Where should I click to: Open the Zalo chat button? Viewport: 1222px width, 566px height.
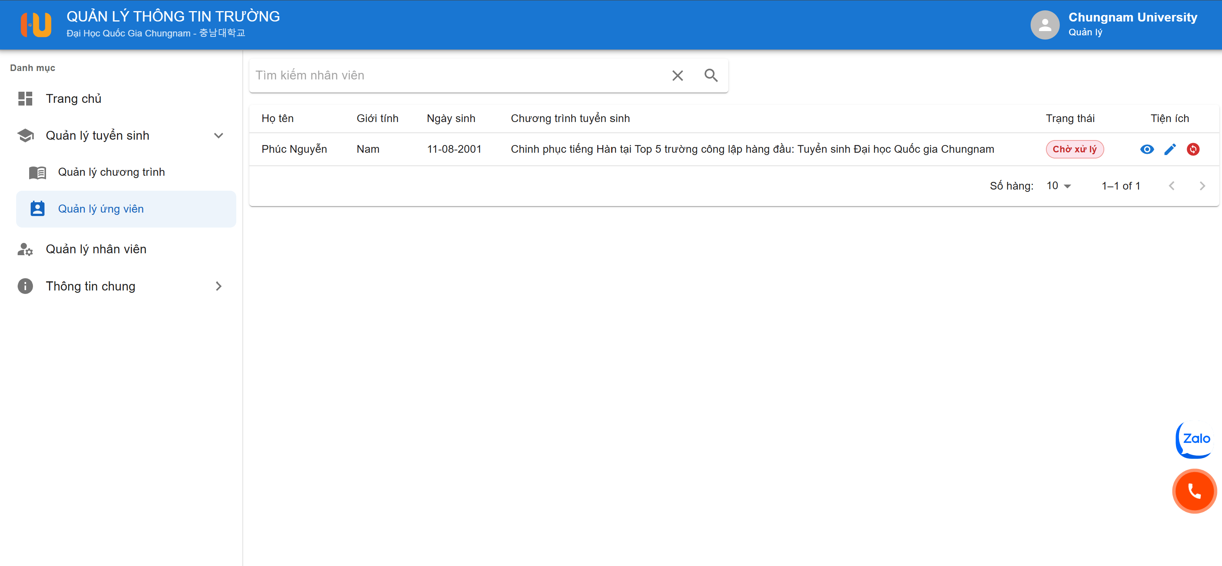1196,439
